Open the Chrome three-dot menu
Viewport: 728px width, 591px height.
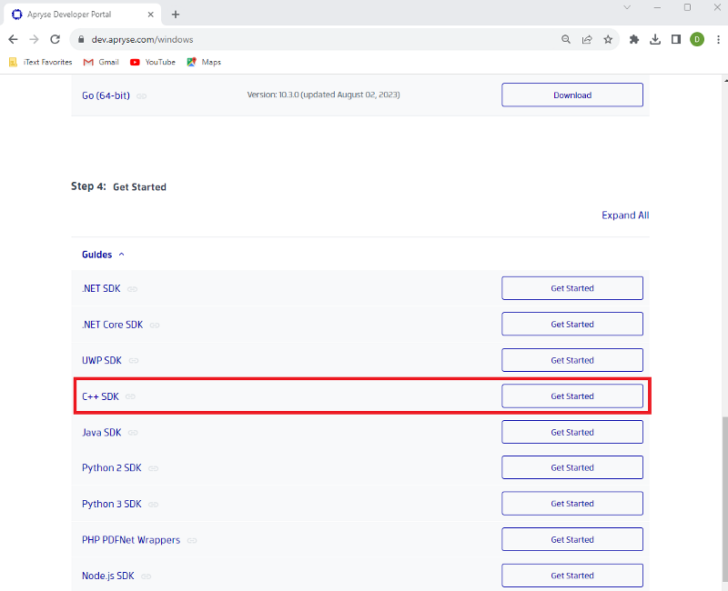pyautogui.click(x=718, y=39)
